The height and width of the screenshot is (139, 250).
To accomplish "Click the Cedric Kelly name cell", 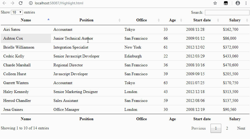I will coord(26,56).
